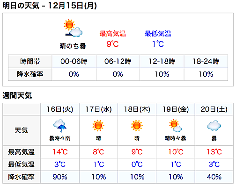236x186 pixels.
Task: Click the 明日の天気 - 12月15日(月) heading
Action: 50,6
